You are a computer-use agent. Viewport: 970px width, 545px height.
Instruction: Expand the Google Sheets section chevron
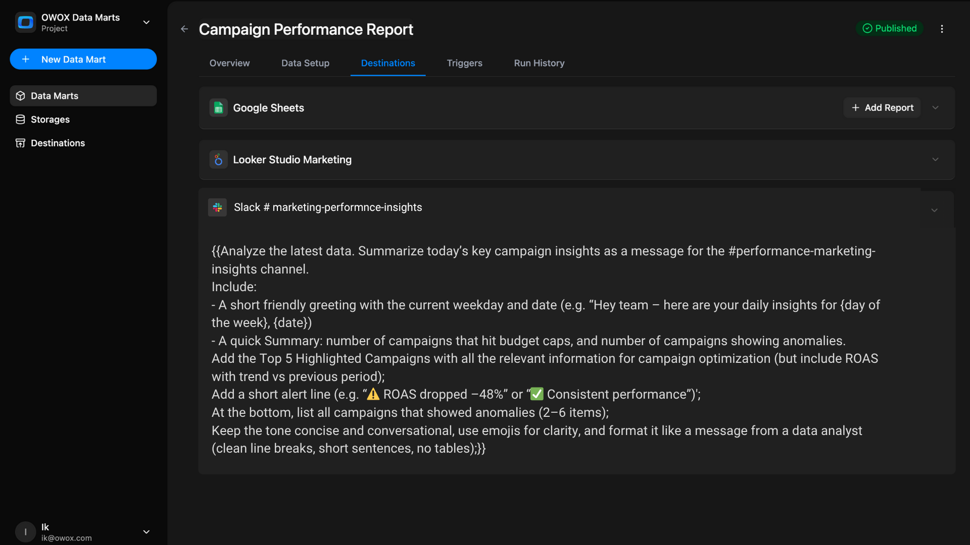coord(935,108)
